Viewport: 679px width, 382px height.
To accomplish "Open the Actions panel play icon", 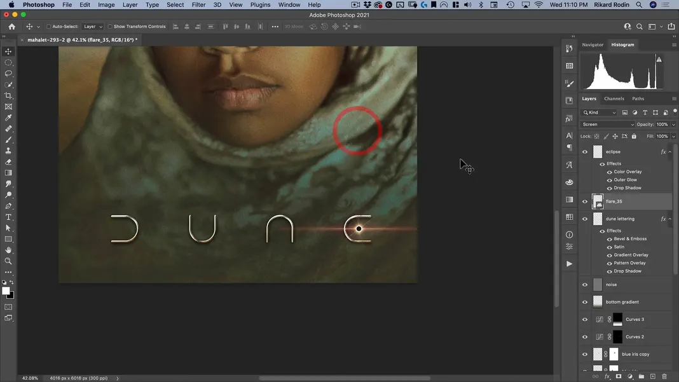I will click(x=570, y=264).
